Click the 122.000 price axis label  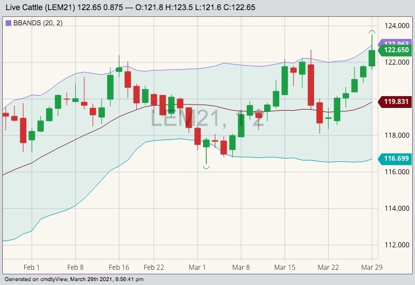coord(396,62)
